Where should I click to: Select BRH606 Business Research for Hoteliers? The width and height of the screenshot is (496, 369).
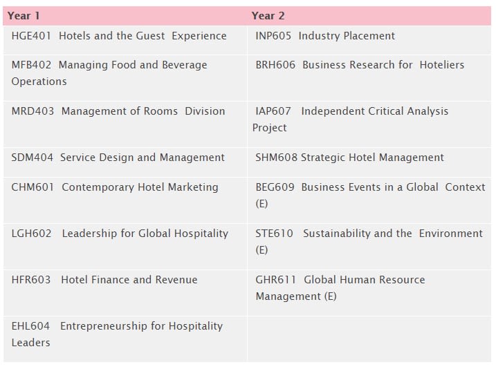[360, 65]
